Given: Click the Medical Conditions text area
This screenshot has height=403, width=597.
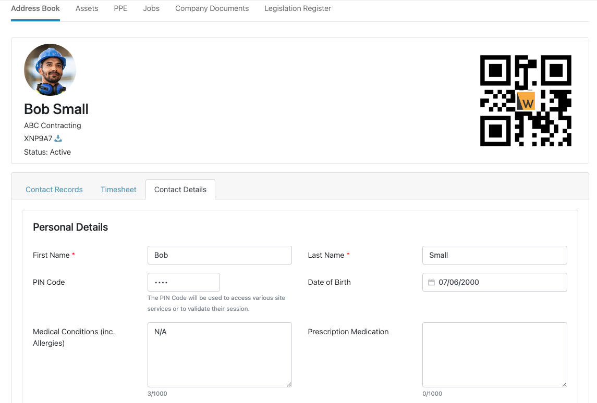Looking at the screenshot, I should 219,354.
